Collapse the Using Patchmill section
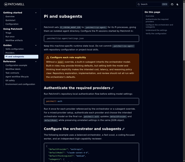The height and width of the screenshot is (162, 185). point(36,29)
